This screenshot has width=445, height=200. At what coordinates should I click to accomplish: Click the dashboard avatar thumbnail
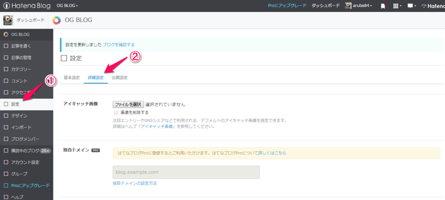[8, 20]
